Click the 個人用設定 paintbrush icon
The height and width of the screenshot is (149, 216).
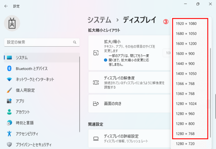tap(9, 90)
